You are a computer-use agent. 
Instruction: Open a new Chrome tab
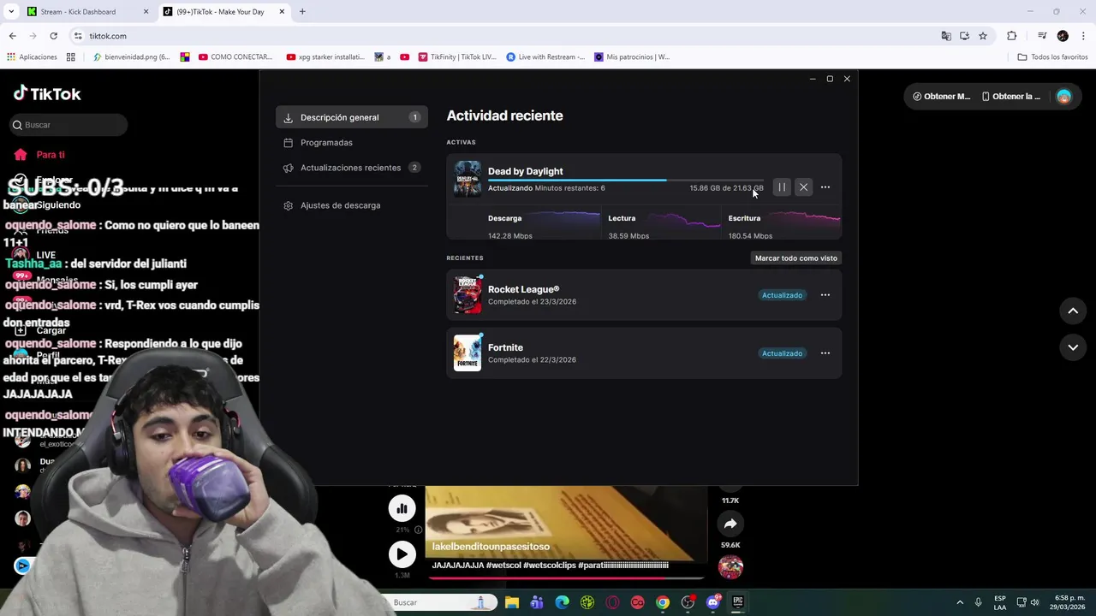[x=302, y=12]
